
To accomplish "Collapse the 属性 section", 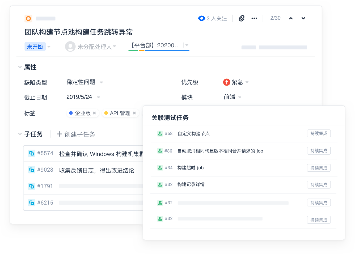I will tap(20, 67).
